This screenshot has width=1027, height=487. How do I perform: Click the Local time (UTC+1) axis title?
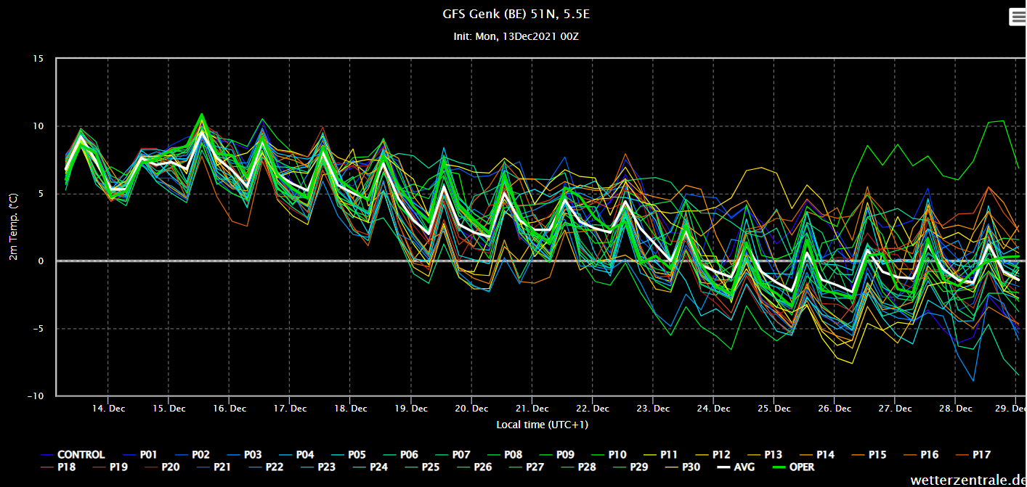542,425
